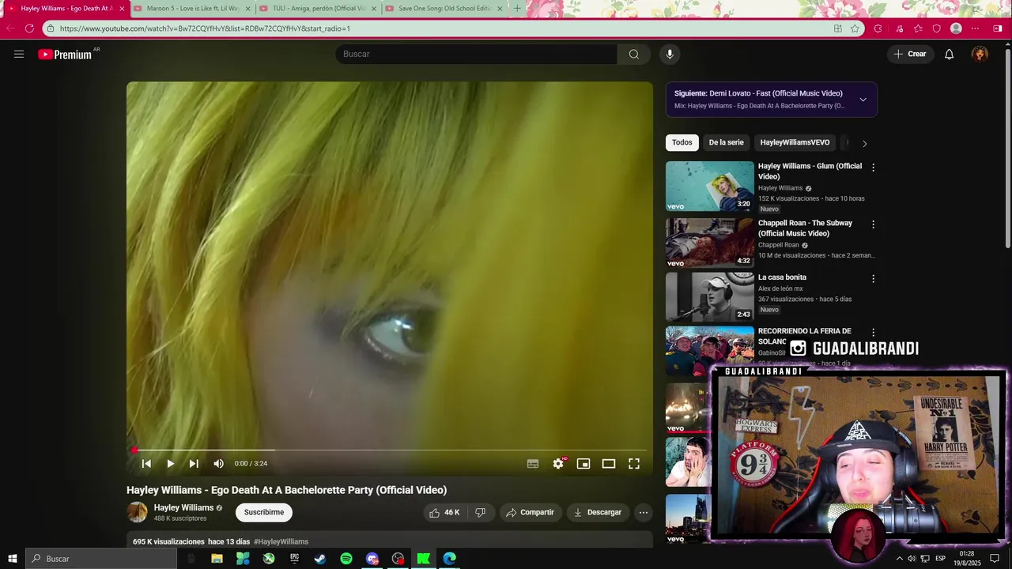Click the #HayleyWilliams hashtag link
The height and width of the screenshot is (569, 1012).
281,541
